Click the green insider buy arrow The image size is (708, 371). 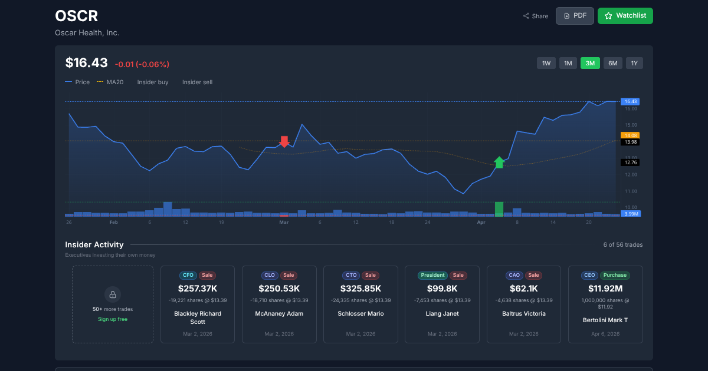pyautogui.click(x=499, y=163)
